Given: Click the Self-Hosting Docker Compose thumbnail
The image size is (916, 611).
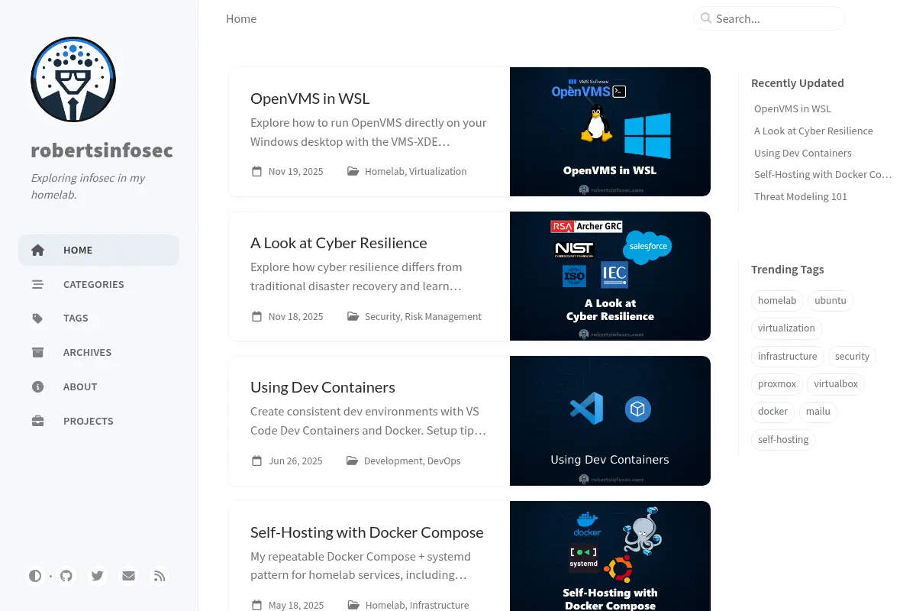Looking at the screenshot, I should click(610, 556).
